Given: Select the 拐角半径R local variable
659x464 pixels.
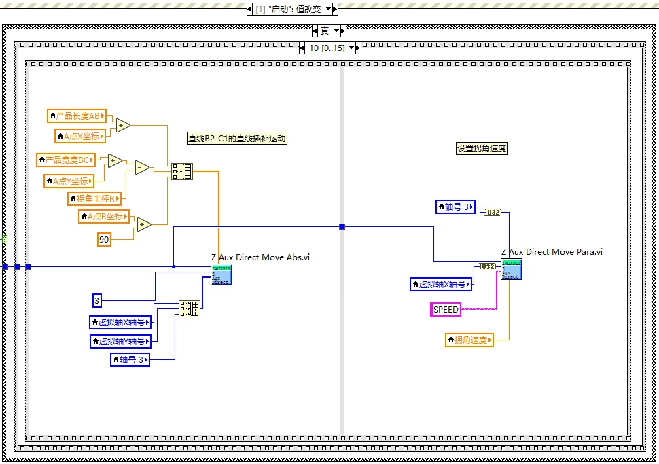Looking at the screenshot, I should [x=94, y=198].
